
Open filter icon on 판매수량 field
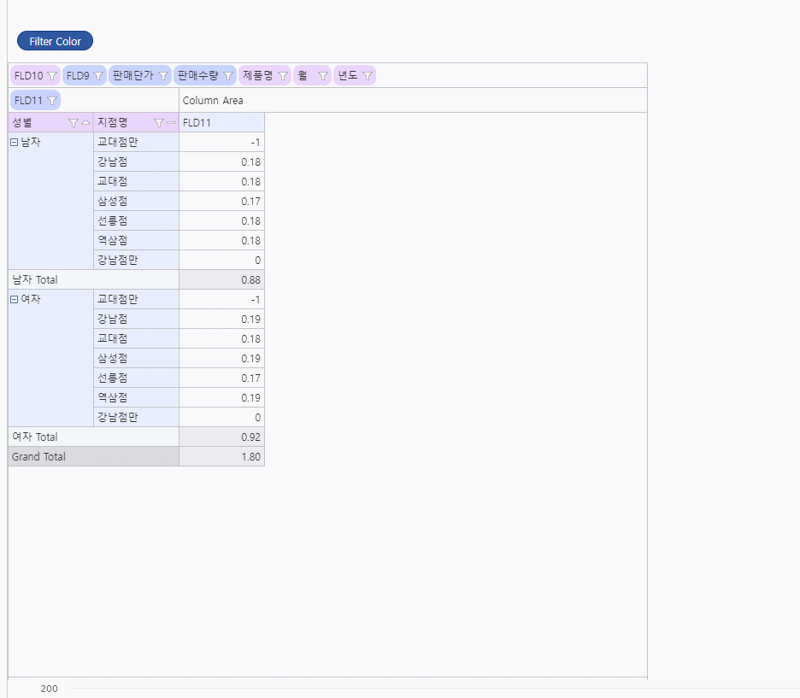(228, 76)
